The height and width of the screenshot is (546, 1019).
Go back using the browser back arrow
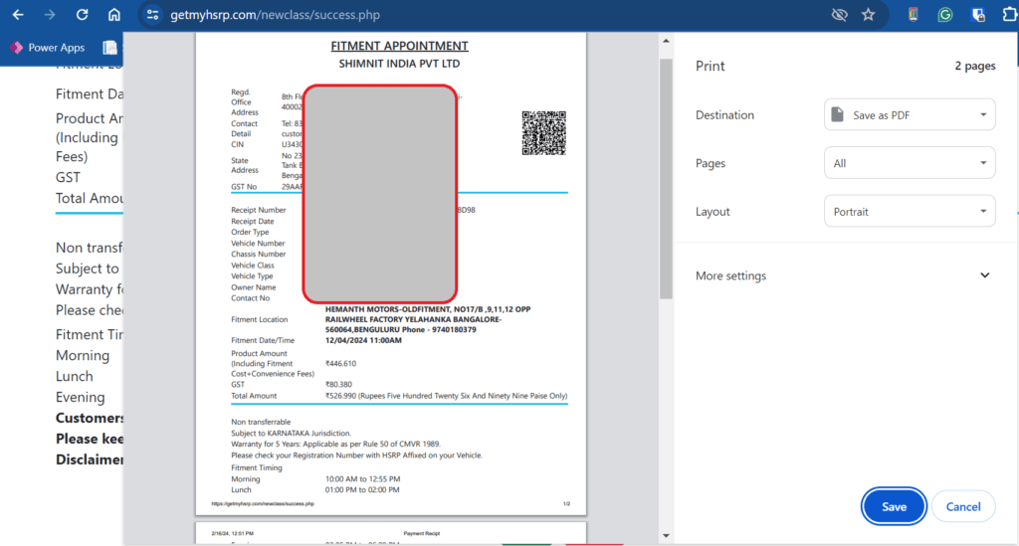[18, 14]
